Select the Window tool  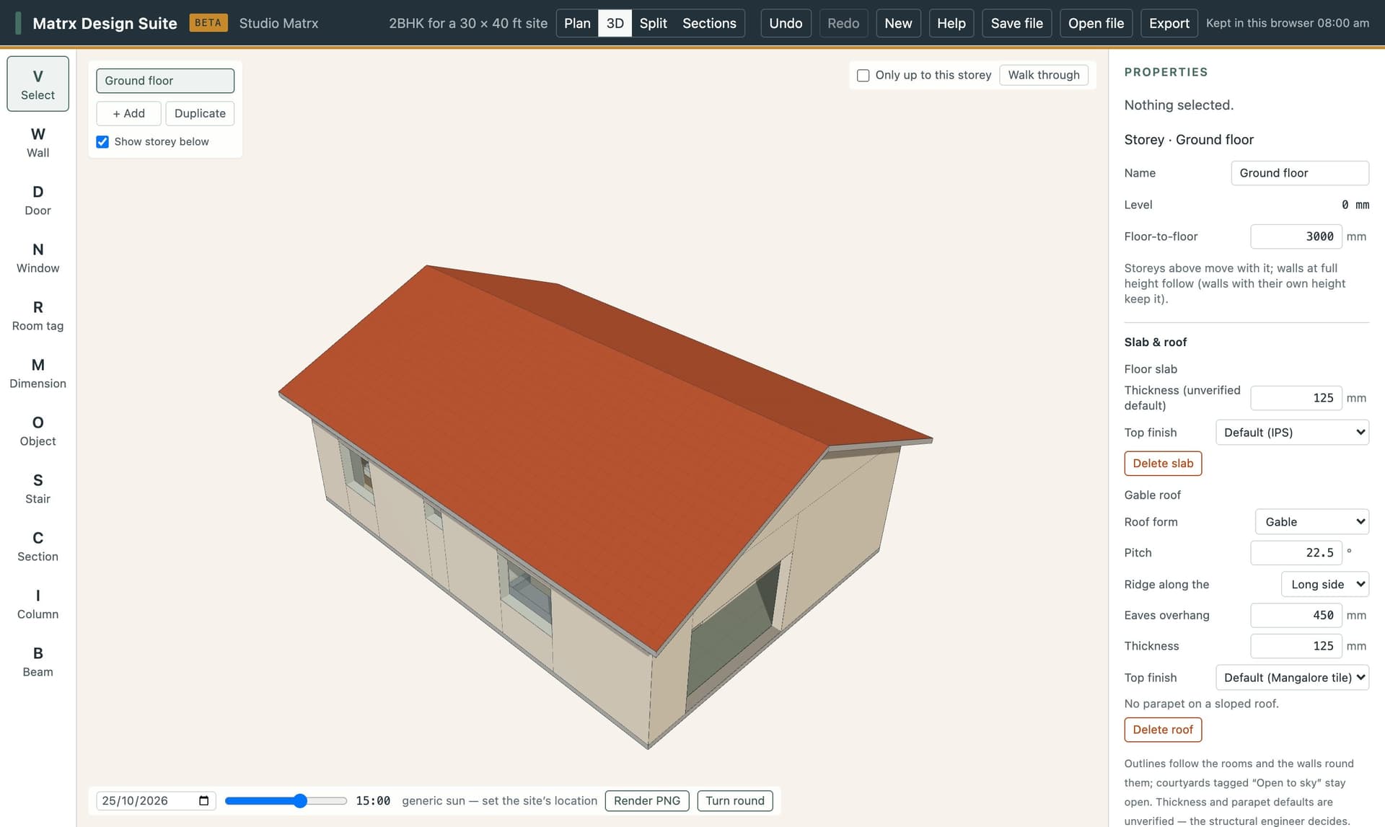pyautogui.click(x=38, y=257)
